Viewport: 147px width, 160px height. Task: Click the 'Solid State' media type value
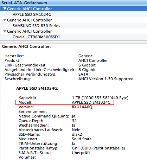[82, 139]
